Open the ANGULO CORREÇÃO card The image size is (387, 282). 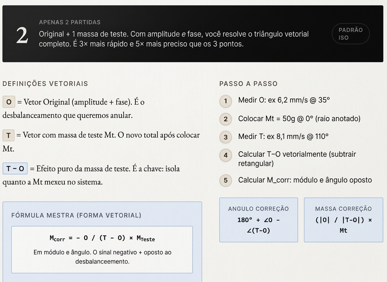259,220
